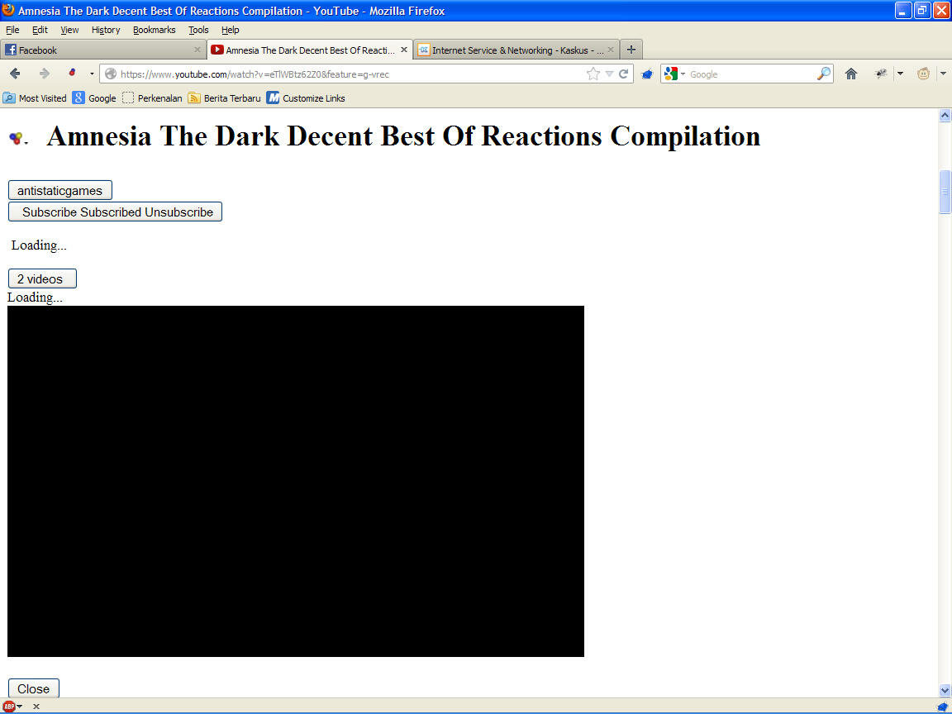The height and width of the screenshot is (714, 952).
Task: Click the spider icon in the toolbar
Action: click(x=880, y=74)
